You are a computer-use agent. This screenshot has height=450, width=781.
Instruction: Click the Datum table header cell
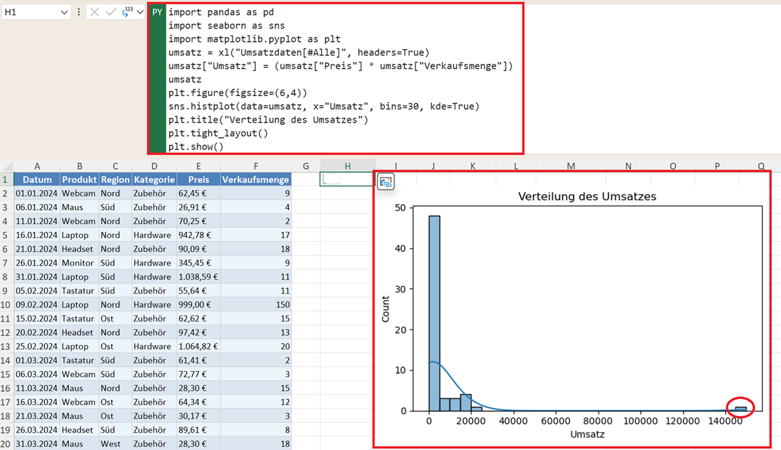pos(37,180)
